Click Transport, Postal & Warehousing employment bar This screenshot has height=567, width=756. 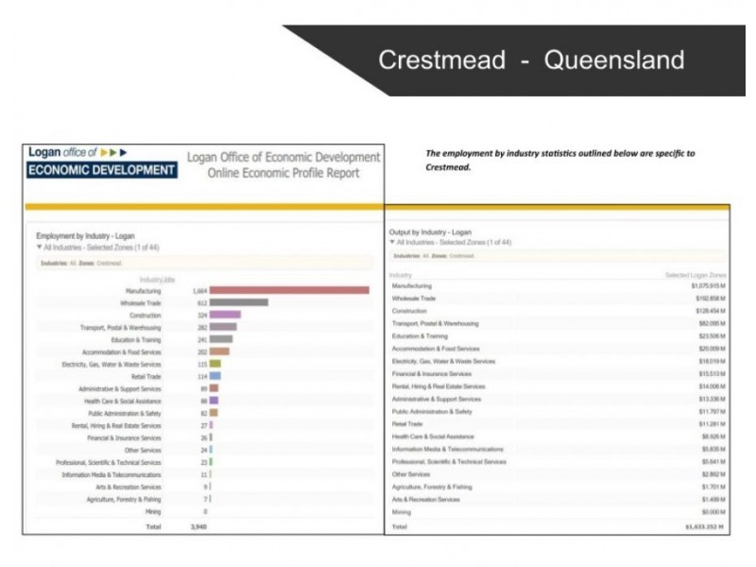(223, 327)
